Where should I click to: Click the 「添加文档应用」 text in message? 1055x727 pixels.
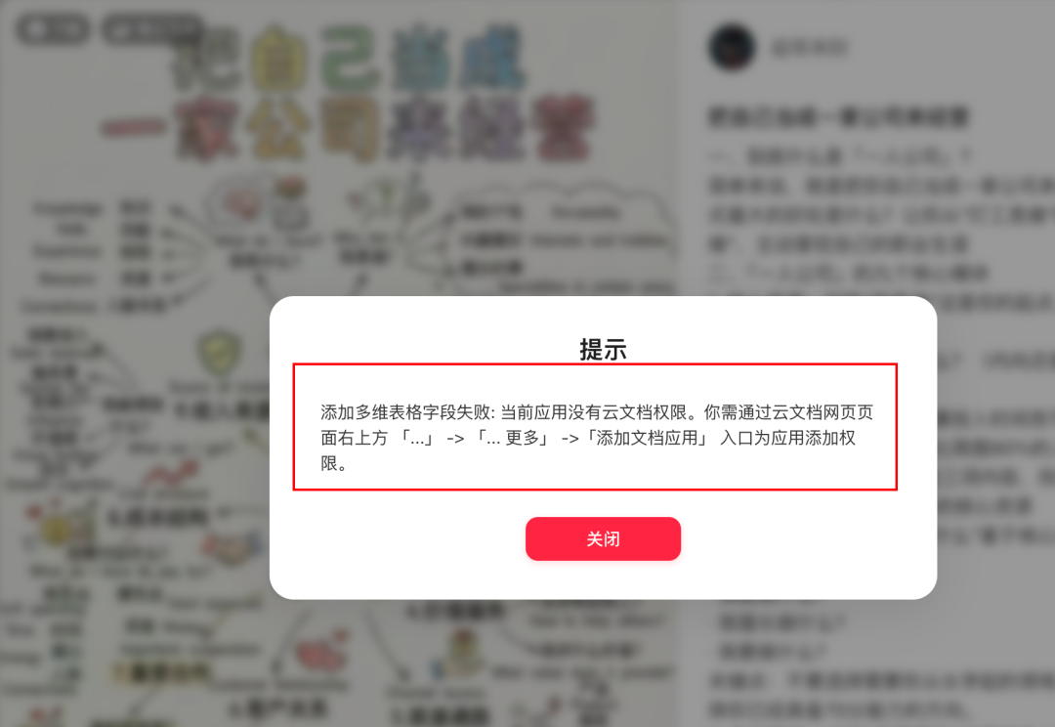pos(649,438)
